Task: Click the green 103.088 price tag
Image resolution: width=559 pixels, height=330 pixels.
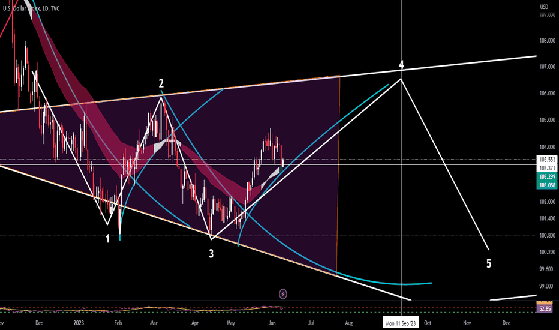Action: pyautogui.click(x=547, y=185)
